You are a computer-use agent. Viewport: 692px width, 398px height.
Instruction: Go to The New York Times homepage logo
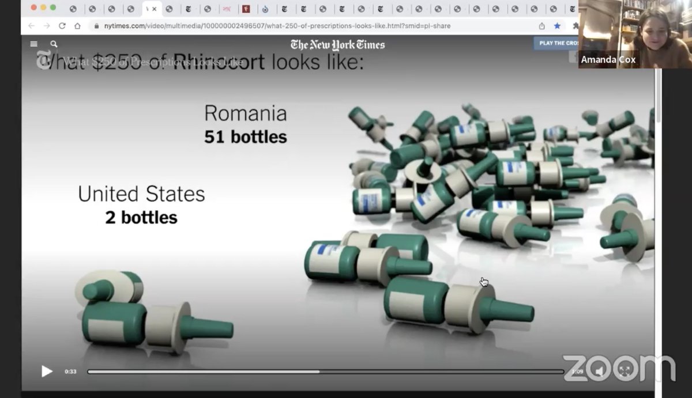(x=337, y=45)
